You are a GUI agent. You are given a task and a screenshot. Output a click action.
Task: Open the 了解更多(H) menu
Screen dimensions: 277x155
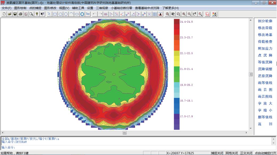tap(171, 8)
